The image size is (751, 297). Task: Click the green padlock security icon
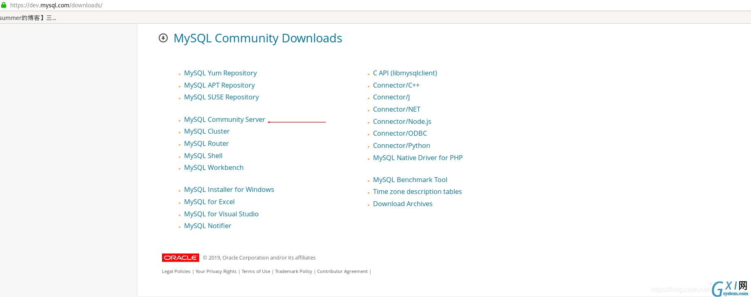click(4, 5)
